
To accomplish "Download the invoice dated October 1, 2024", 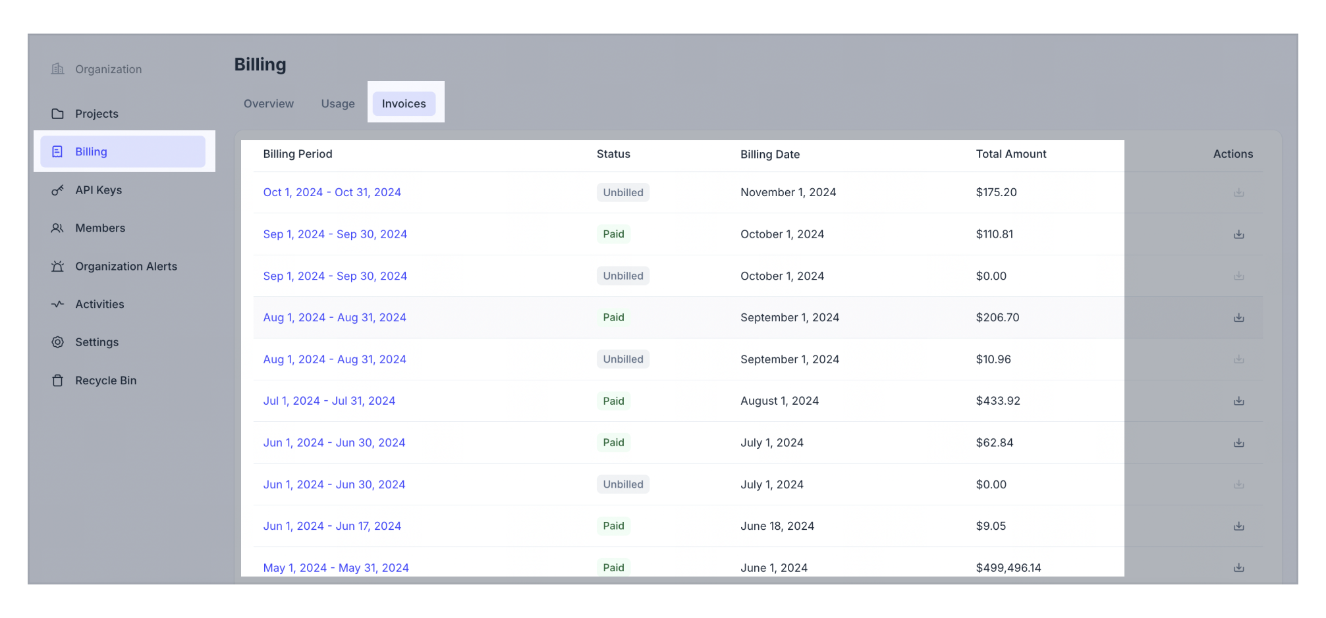I will (1239, 234).
